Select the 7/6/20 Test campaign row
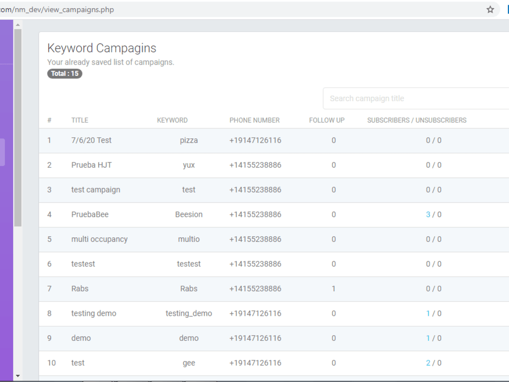The height and width of the screenshot is (382, 509). coord(274,141)
